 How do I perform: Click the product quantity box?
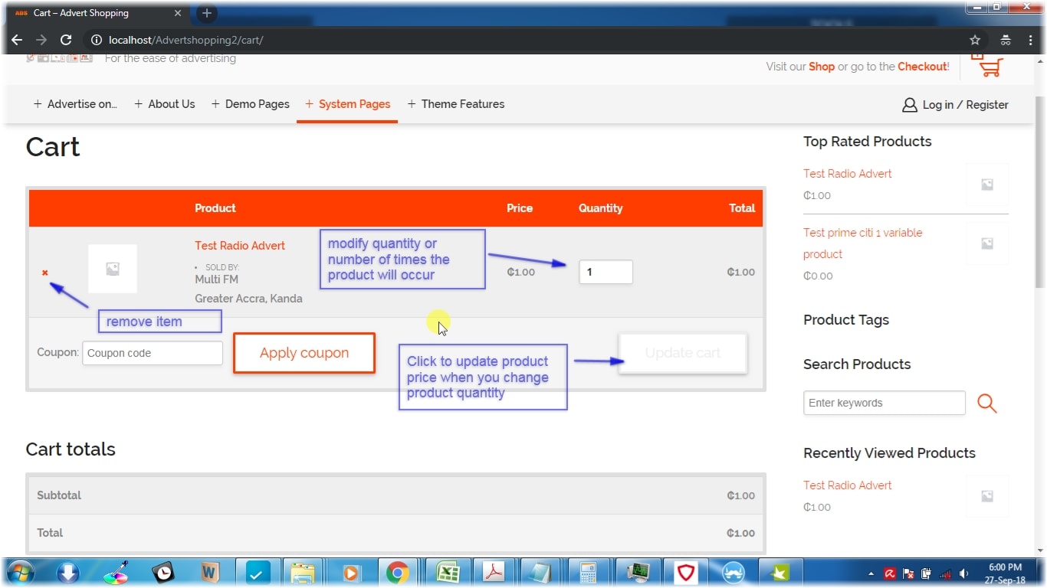pos(606,272)
